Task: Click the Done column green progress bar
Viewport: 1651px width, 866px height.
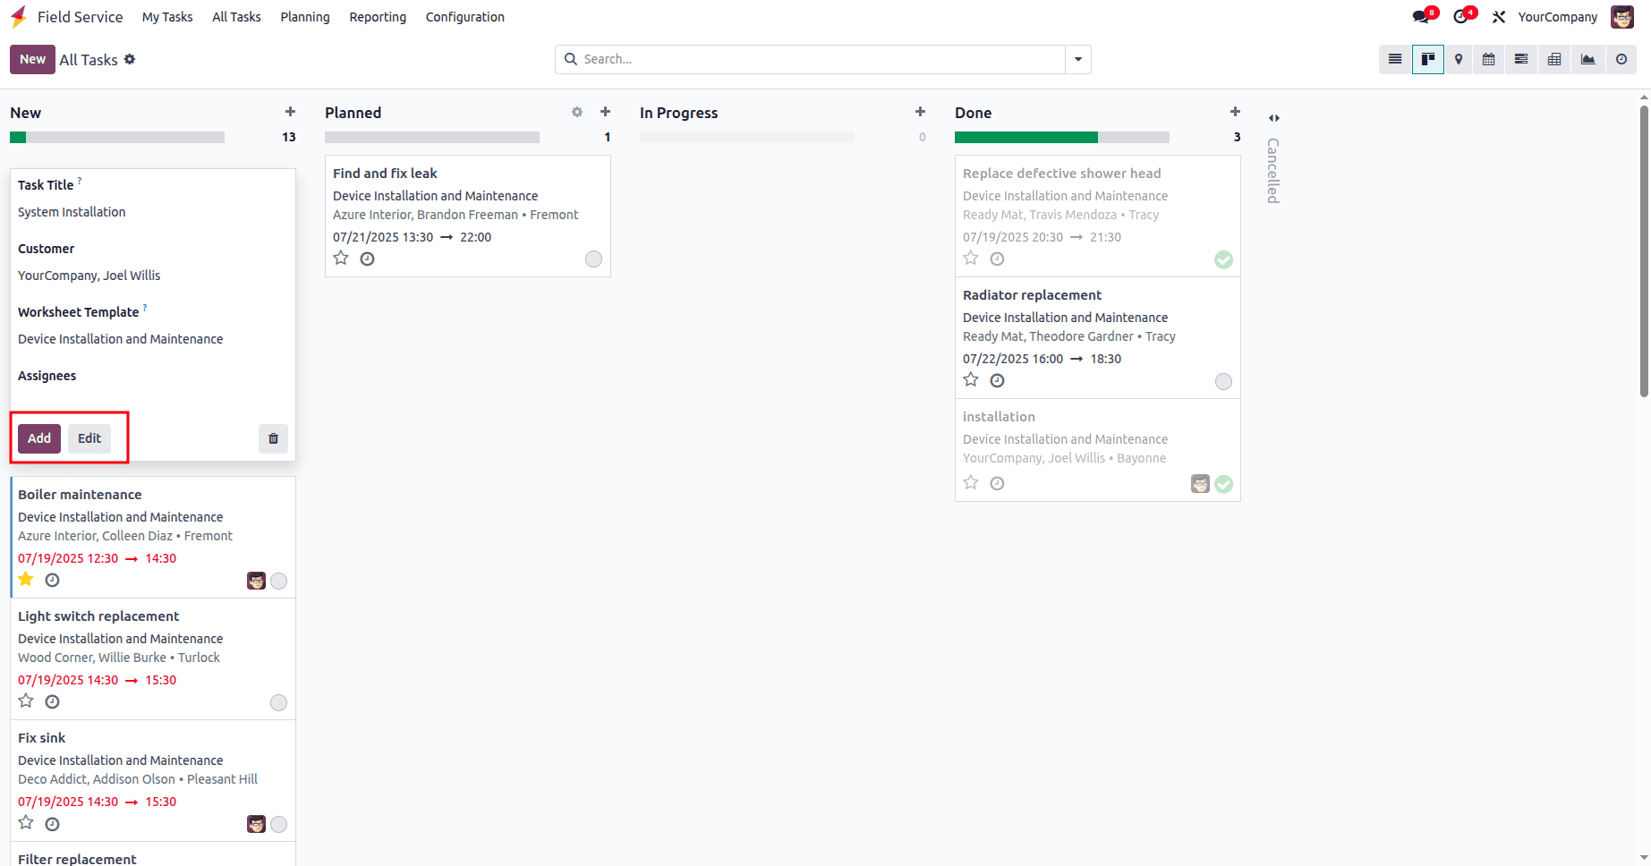Action: 1026,137
